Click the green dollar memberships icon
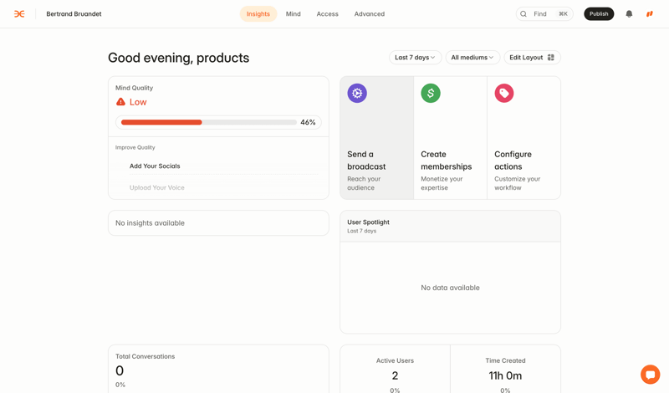Image resolution: width=669 pixels, height=393 pixels. [431, 94]
